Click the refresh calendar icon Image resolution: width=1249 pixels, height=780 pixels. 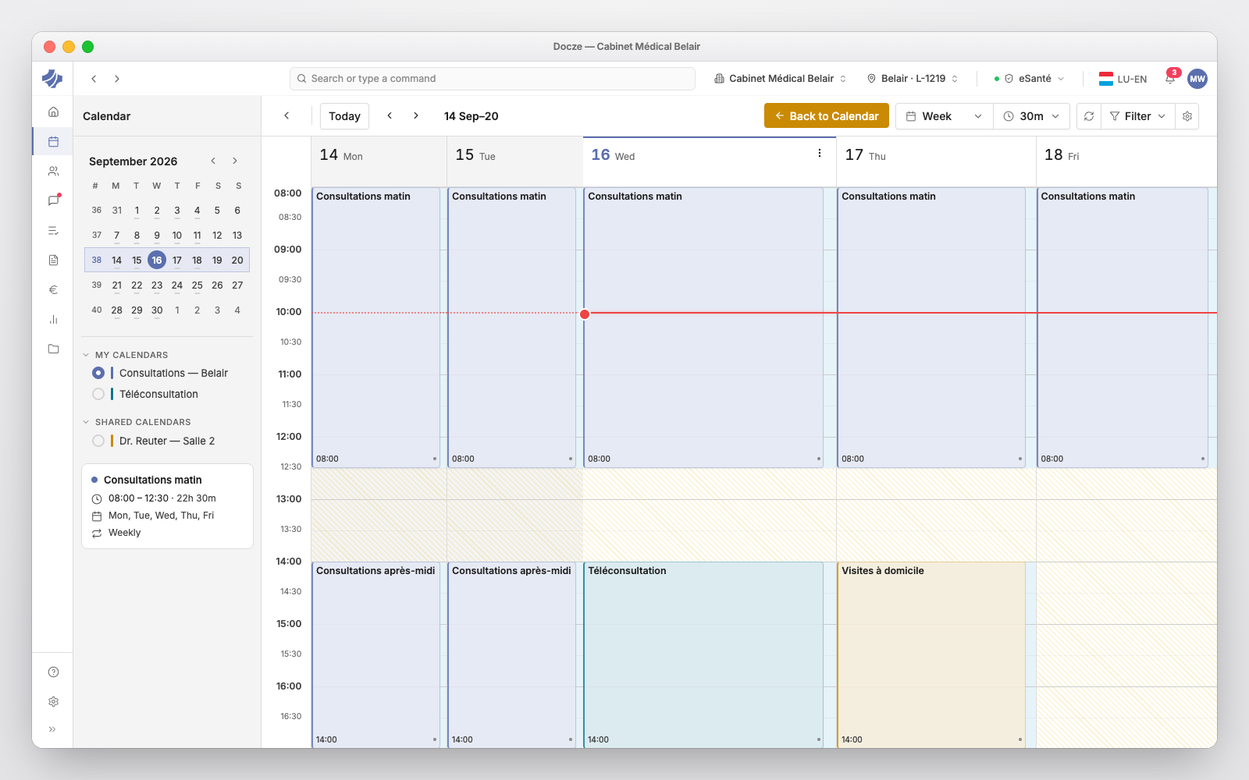pos(1089,116)
